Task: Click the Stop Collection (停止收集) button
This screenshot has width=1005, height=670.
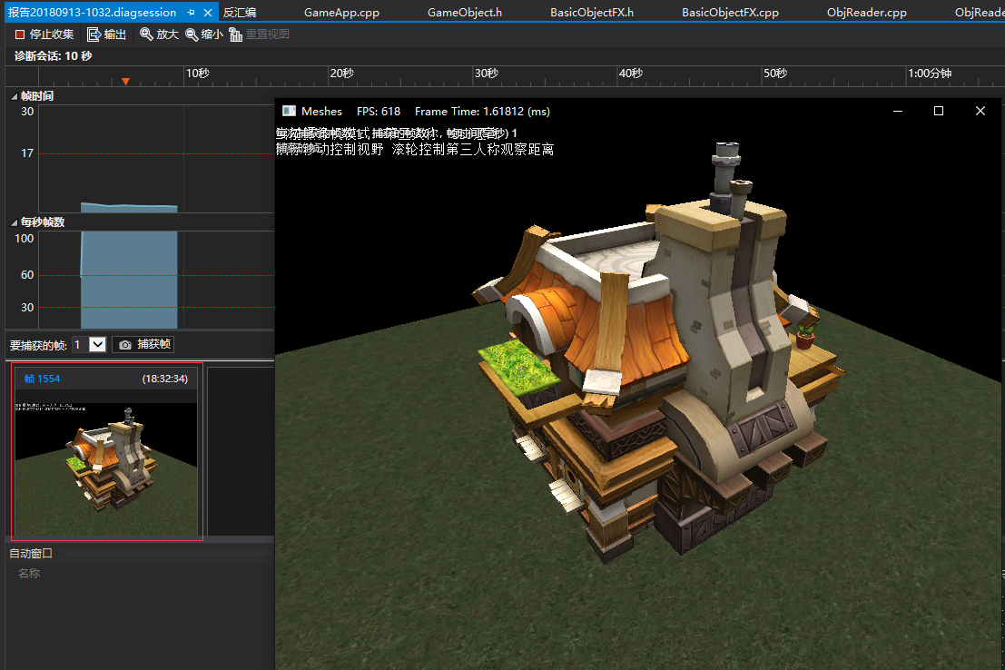Action: tap(44, 34)
